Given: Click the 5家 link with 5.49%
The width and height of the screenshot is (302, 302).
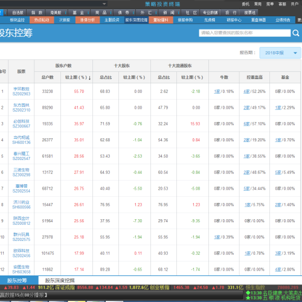Looking at the screenshot, I should (x=278, y=172).
